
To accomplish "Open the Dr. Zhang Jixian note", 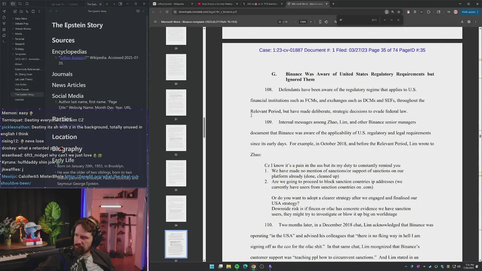I will click(23, 74).
